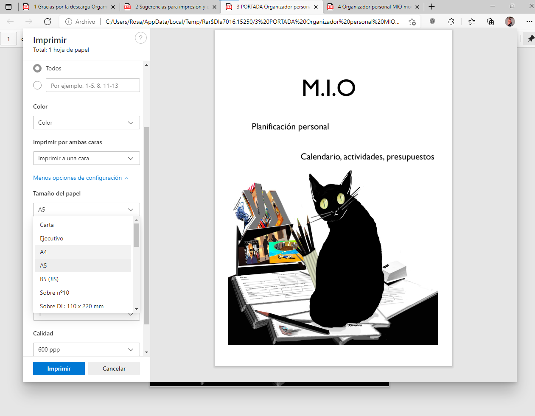Add this page to favorites via star icon
The height and width of the screenshot is (416, 535).
(412, 22)
